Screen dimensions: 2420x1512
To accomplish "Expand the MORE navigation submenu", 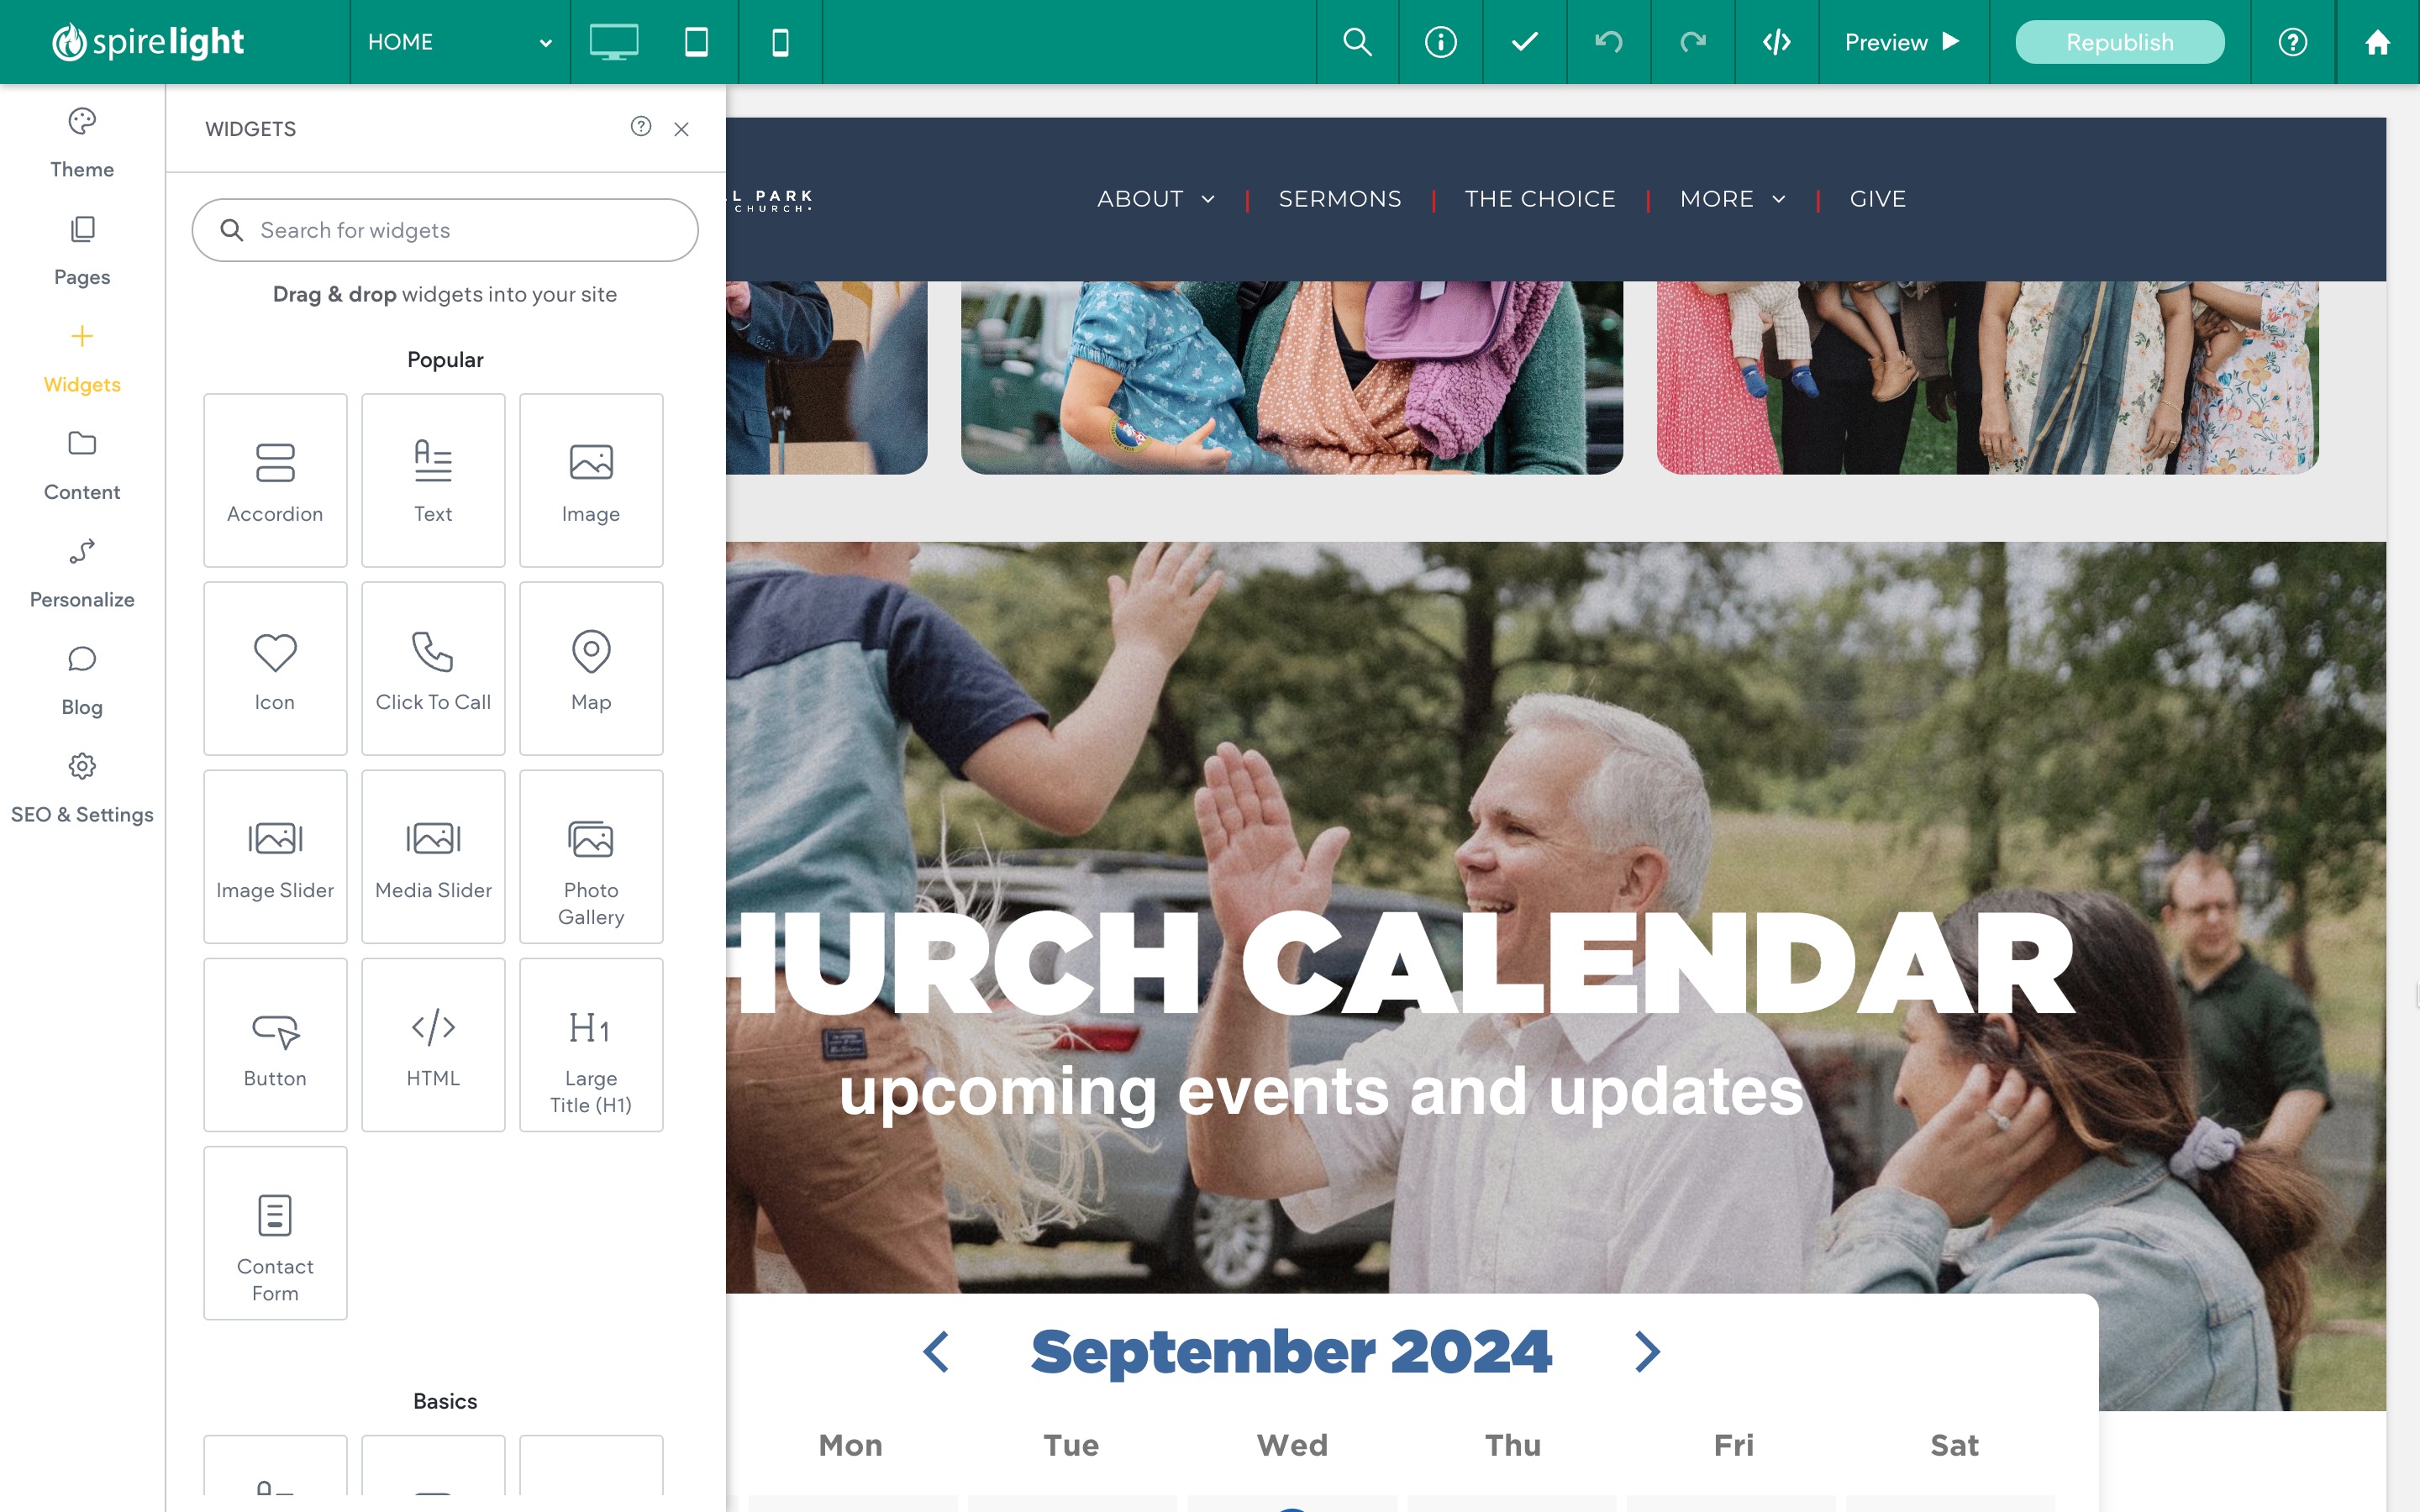I will point(1732,199).
